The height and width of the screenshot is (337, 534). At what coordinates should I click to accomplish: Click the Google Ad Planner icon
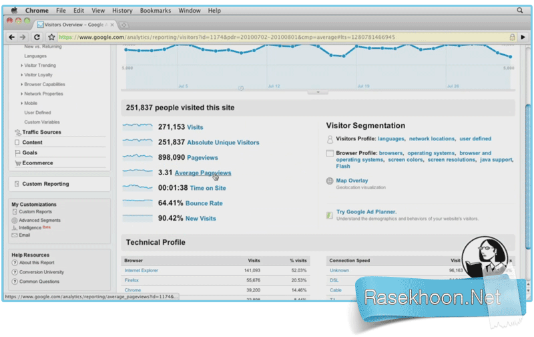click(x=329, y=215)
